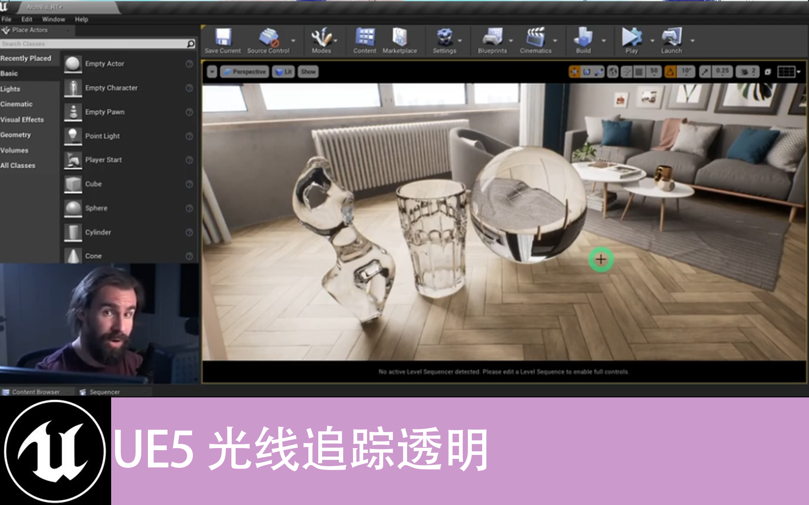Switch to the Content Browser tab
This screenshot has width=809, height=505.
tap(36, 392)
